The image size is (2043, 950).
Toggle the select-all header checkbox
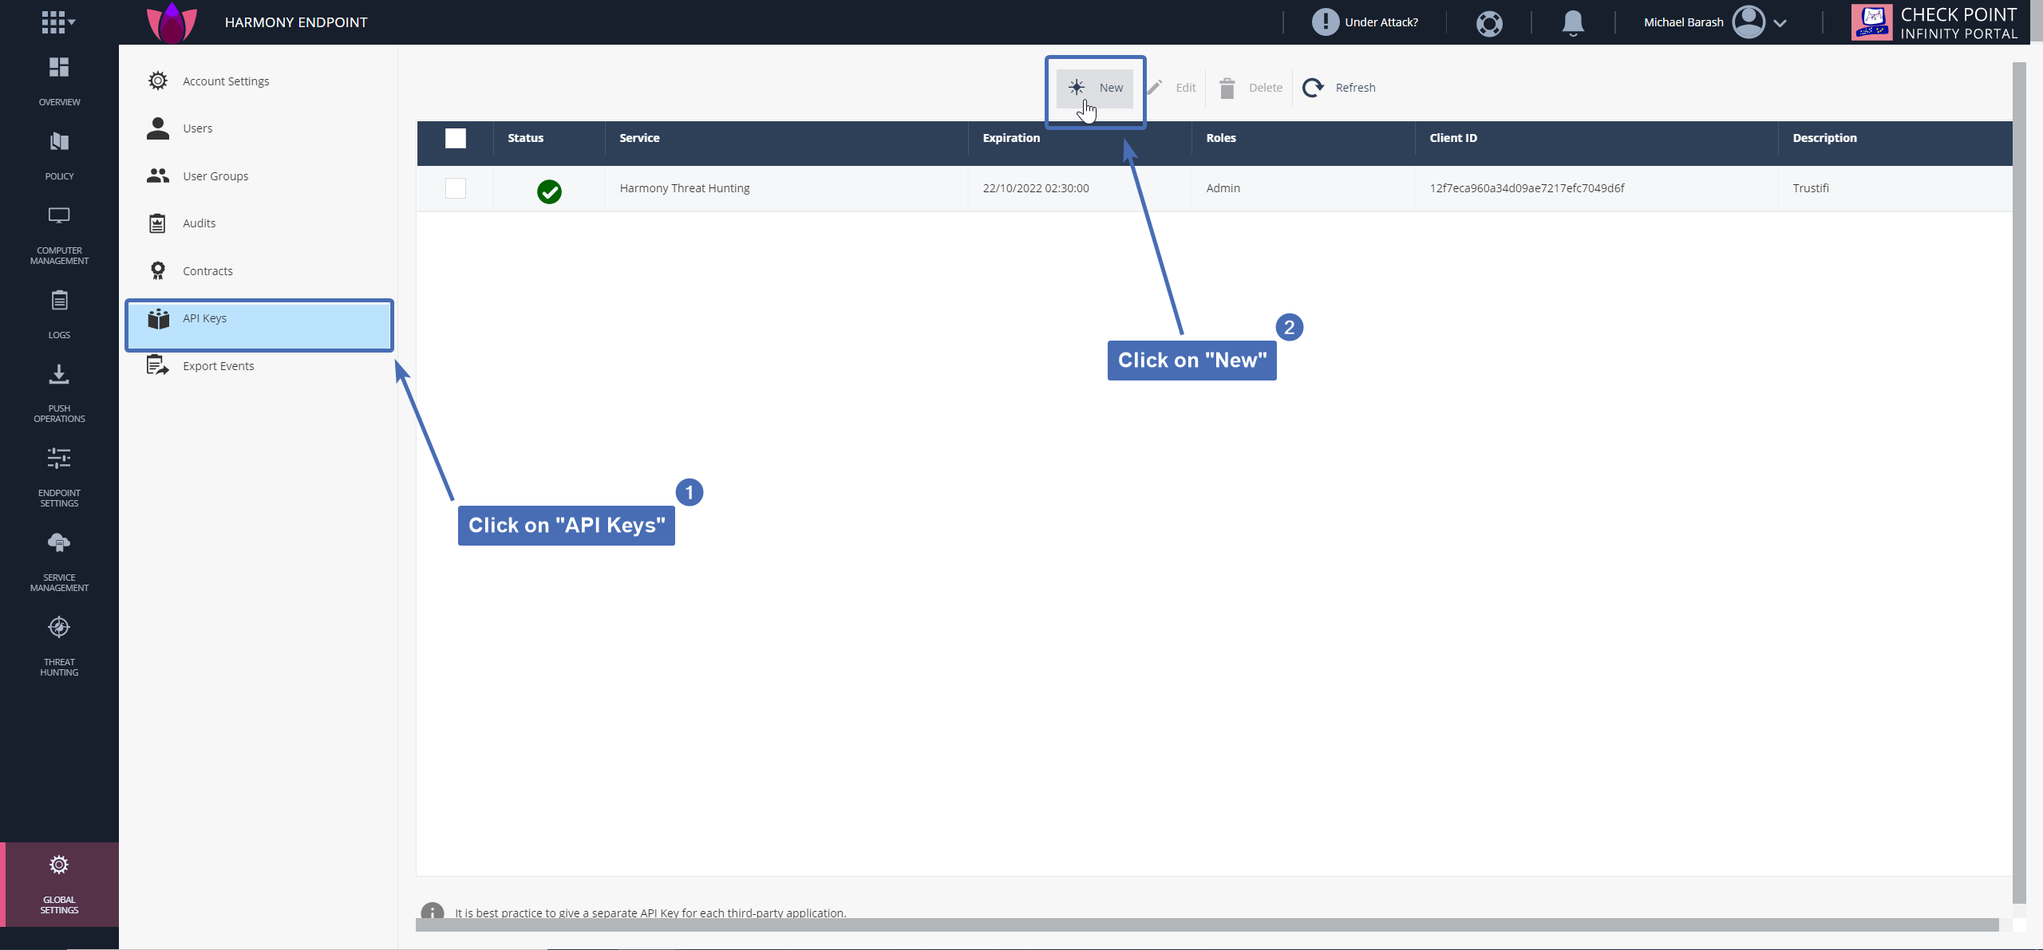click(456, 138)
